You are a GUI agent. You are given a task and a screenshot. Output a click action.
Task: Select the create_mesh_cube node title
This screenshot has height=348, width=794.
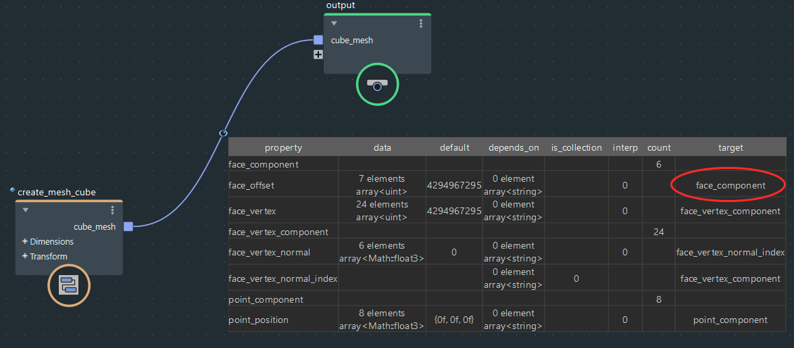[x=57, y=193]
